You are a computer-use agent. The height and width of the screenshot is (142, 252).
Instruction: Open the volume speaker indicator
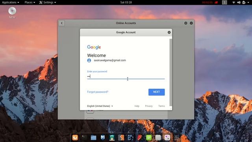click(239, 2)
